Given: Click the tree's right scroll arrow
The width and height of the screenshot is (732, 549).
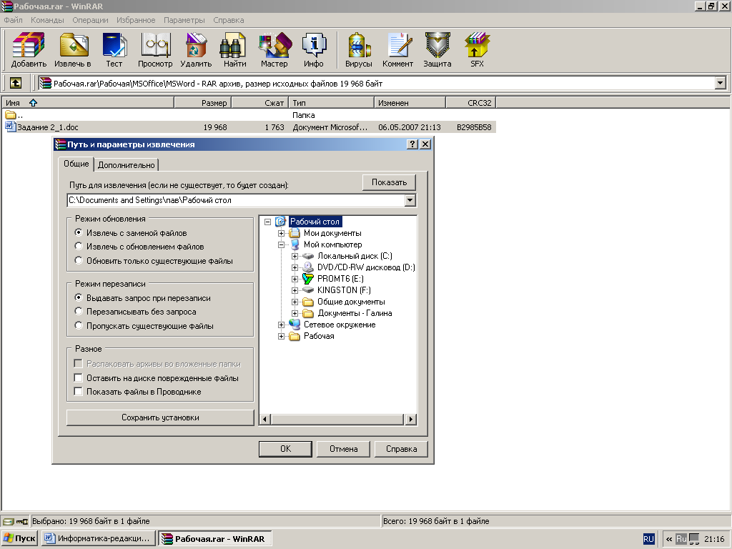Looking at the screenshot, I should pos(410,419).
